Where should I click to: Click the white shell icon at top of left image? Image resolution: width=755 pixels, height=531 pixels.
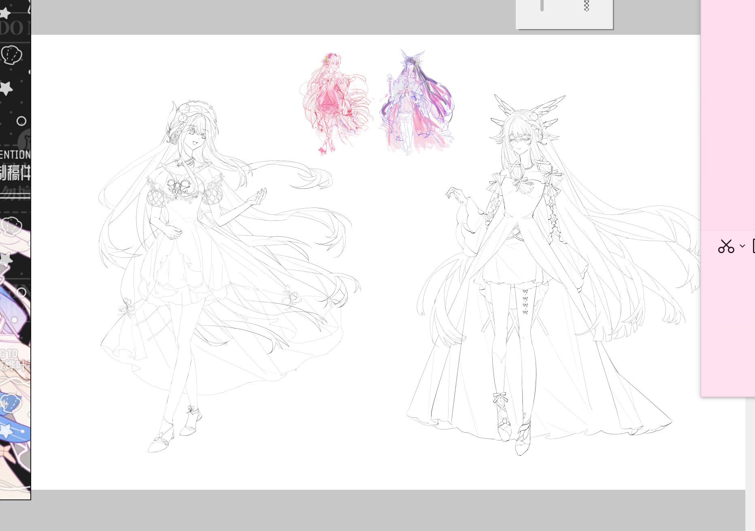point(12,55)
